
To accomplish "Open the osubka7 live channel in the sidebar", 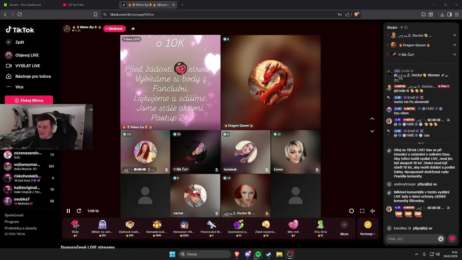I will coord(29,201).
